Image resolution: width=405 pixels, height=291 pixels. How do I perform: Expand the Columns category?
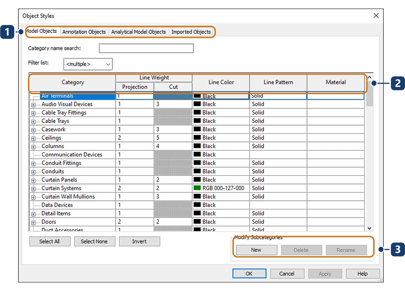coord(33,147)
